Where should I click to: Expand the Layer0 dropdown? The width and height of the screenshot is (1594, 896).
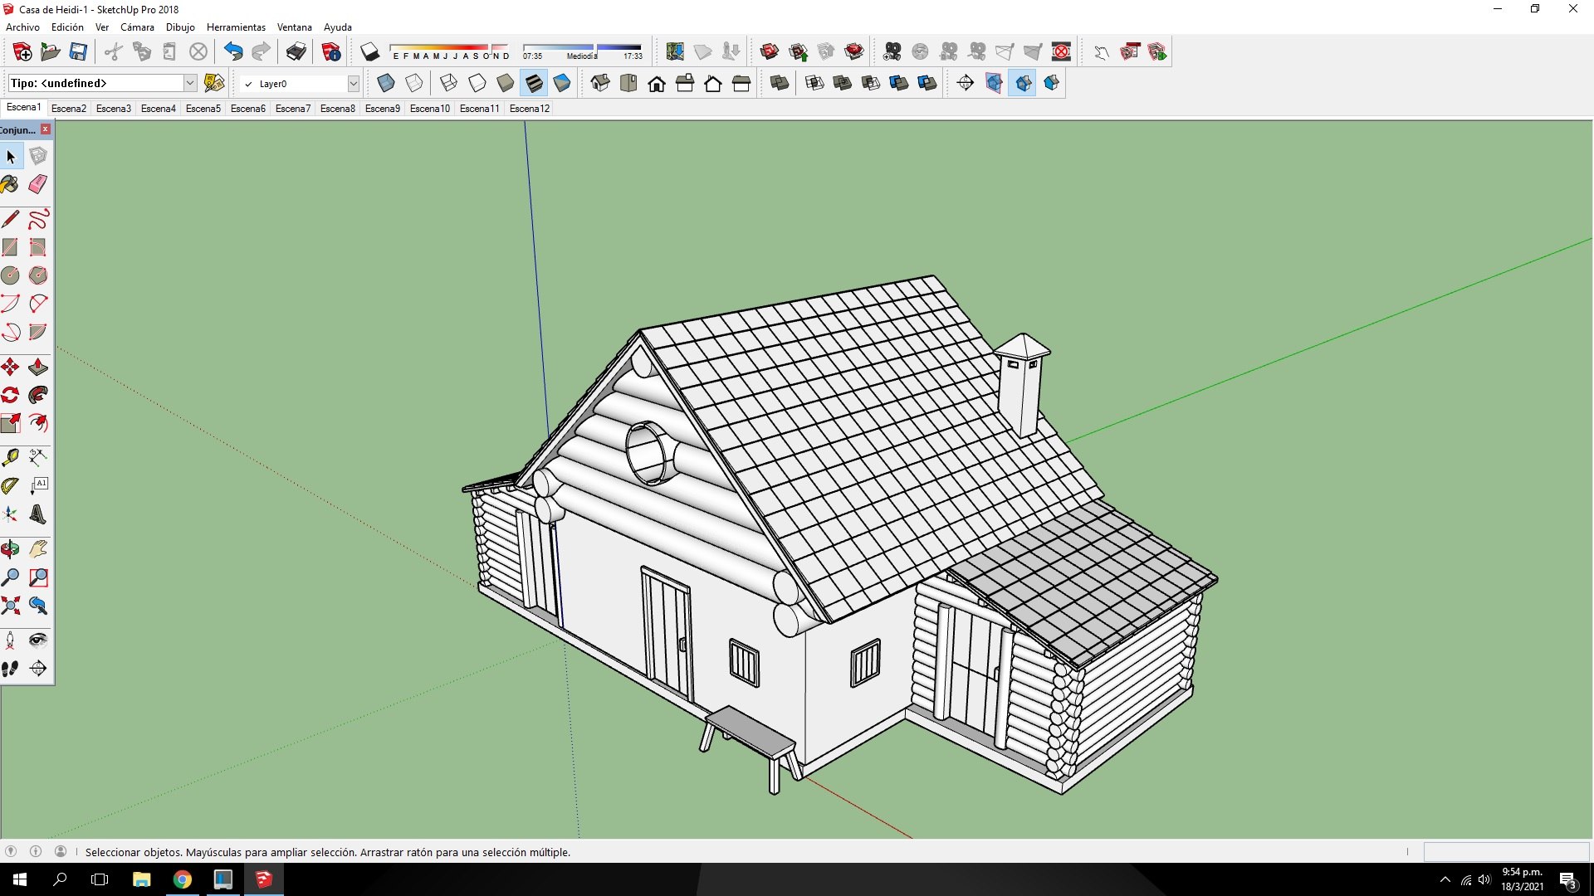(353, 84)
